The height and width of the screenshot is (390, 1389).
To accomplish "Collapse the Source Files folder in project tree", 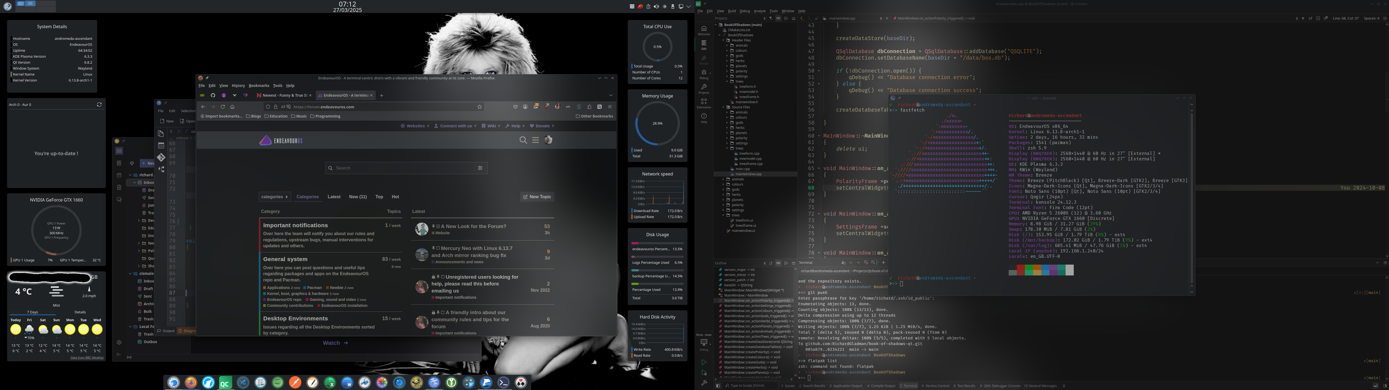I will 724,107.
